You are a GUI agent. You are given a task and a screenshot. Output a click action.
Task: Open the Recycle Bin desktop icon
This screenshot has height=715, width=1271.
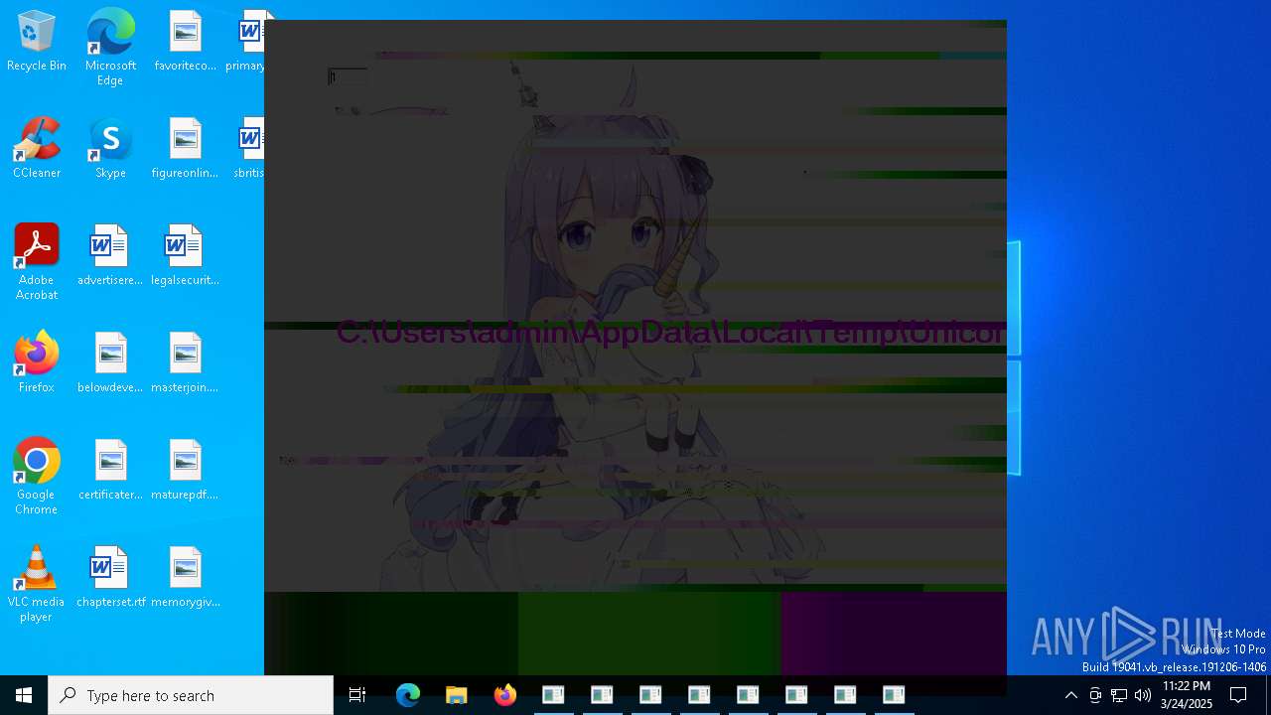coord(37,42)
